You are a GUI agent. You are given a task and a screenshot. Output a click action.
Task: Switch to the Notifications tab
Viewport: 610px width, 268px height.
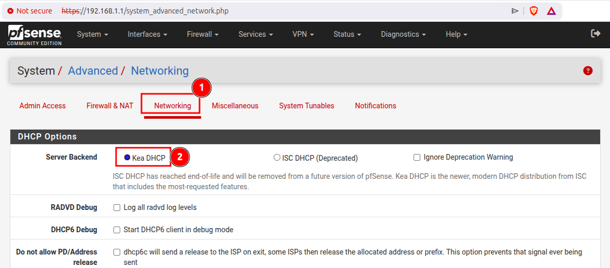click(375, 106)
